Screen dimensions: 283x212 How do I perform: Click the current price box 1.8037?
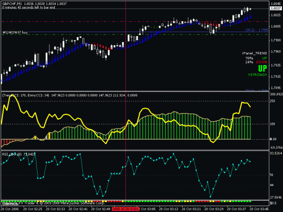(276, 8)
